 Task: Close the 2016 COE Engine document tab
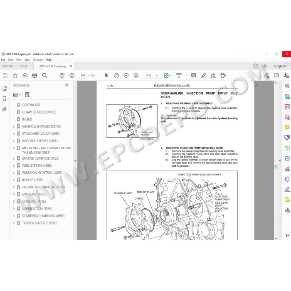[71, 66]
